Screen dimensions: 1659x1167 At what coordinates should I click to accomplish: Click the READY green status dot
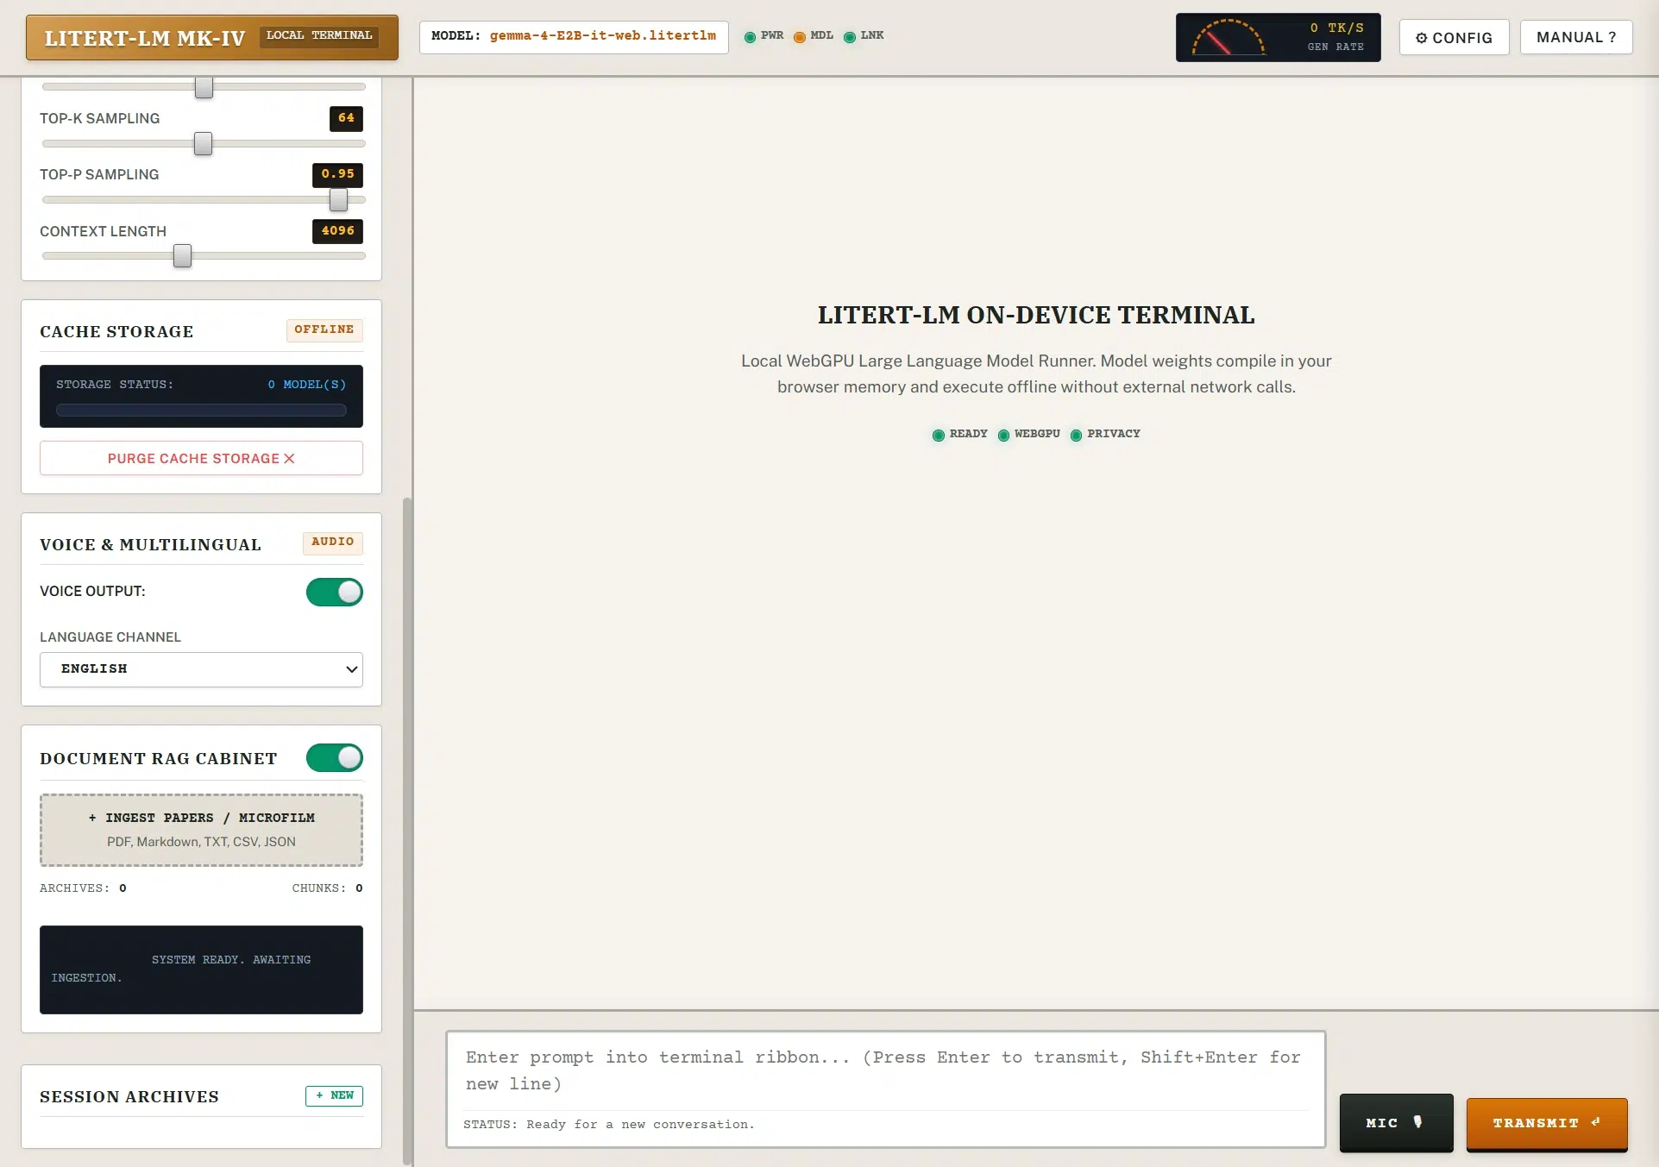tap(939, 436)
